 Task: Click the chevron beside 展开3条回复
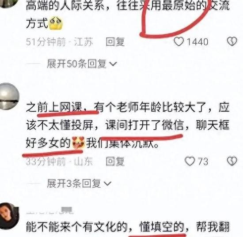point(107,184)
